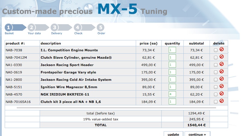Tick the delete checkbox for NAB-7016SA16
241x136 pixels.
click(x=216, y=102)
